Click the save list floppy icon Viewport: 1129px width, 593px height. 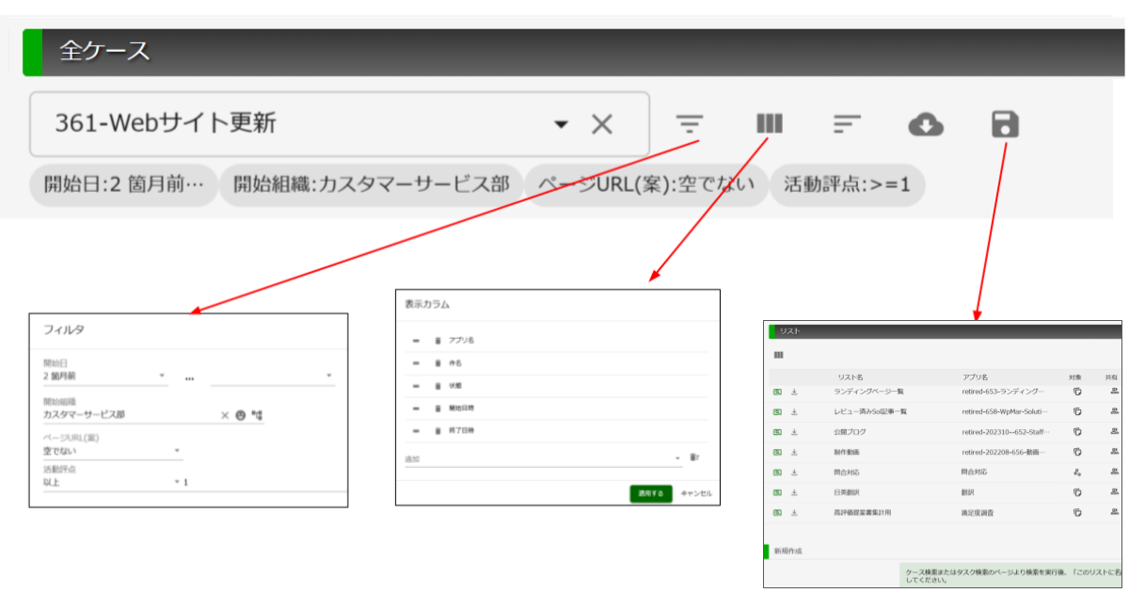coord(1005,124)
